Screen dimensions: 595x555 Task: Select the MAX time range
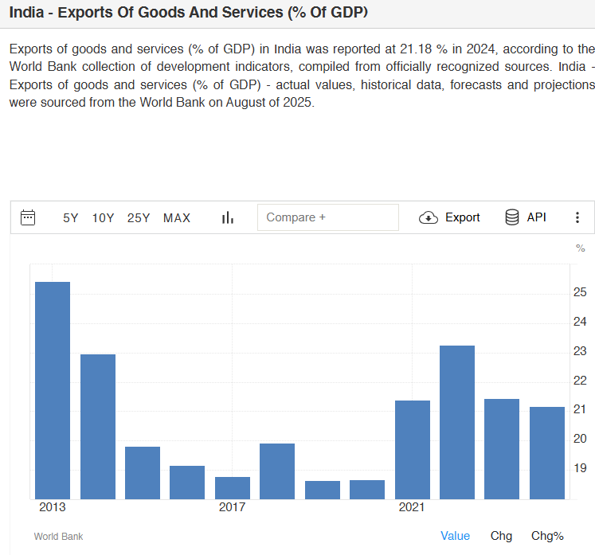pyautogui.click(x=177, y=217)
